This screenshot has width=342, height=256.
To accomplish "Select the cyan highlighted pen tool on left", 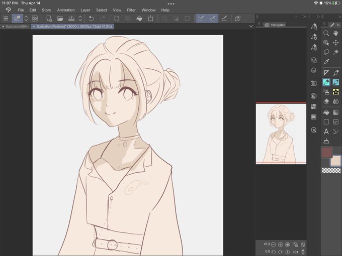I will point(326,82).
